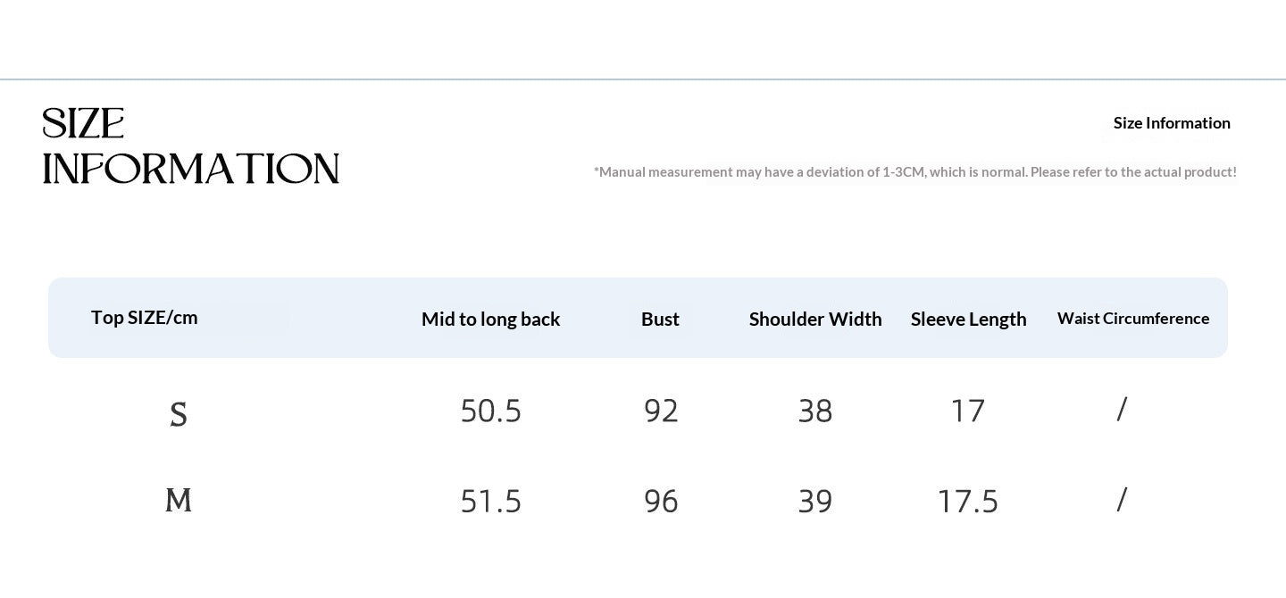Click the 92 bust value
Image resolution: width=1286 pixels, height=598 pixels.
click(x=661, y=411)
